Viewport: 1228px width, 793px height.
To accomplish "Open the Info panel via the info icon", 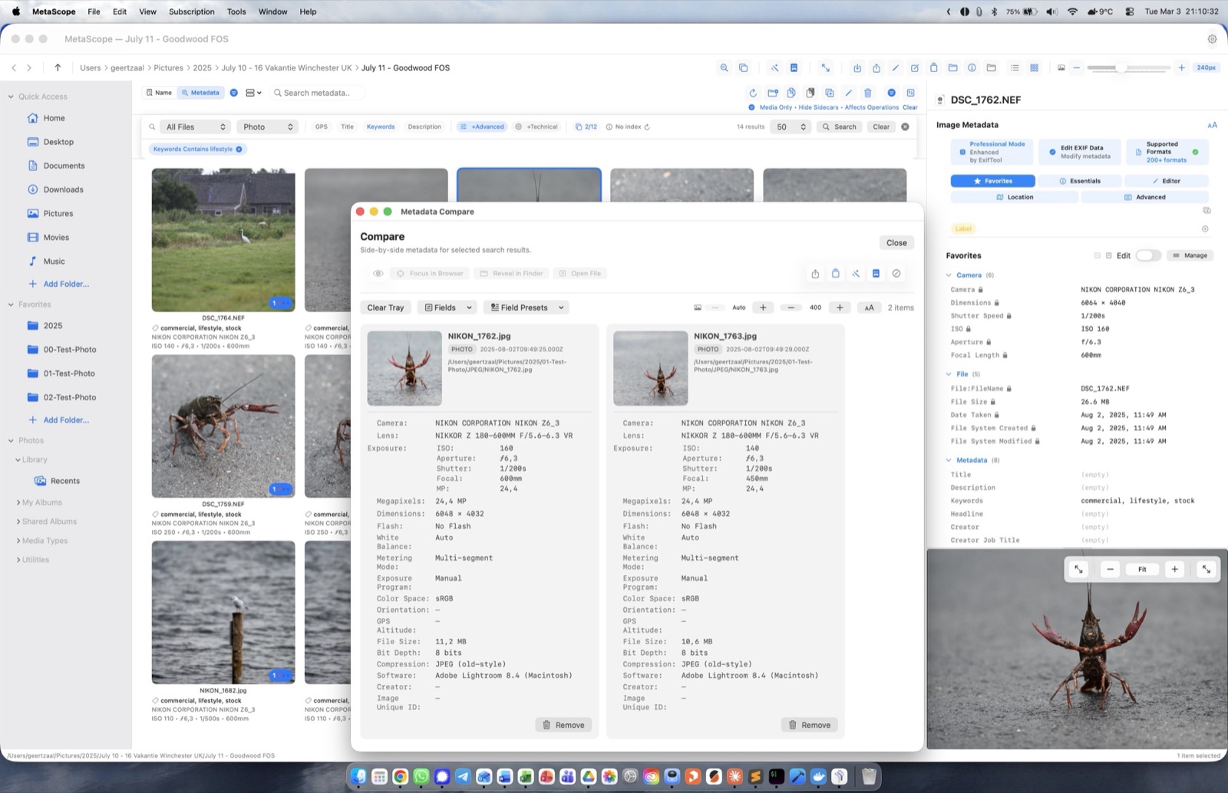I will pyautogui.click(x=972, y=67).
